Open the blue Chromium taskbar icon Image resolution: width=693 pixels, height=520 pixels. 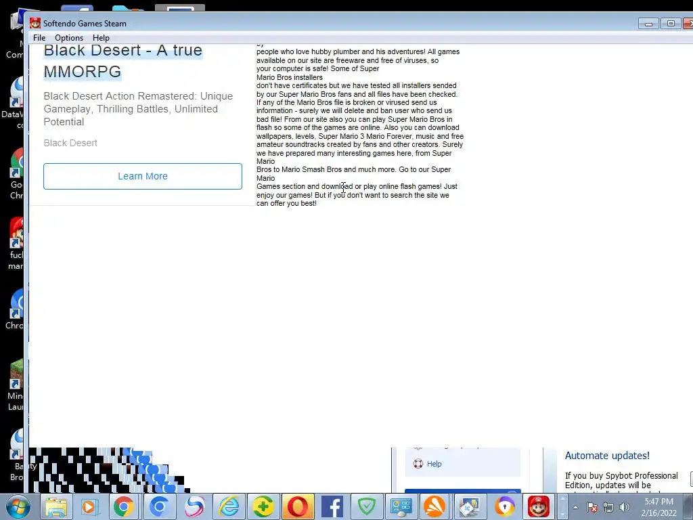coord(158,506)
